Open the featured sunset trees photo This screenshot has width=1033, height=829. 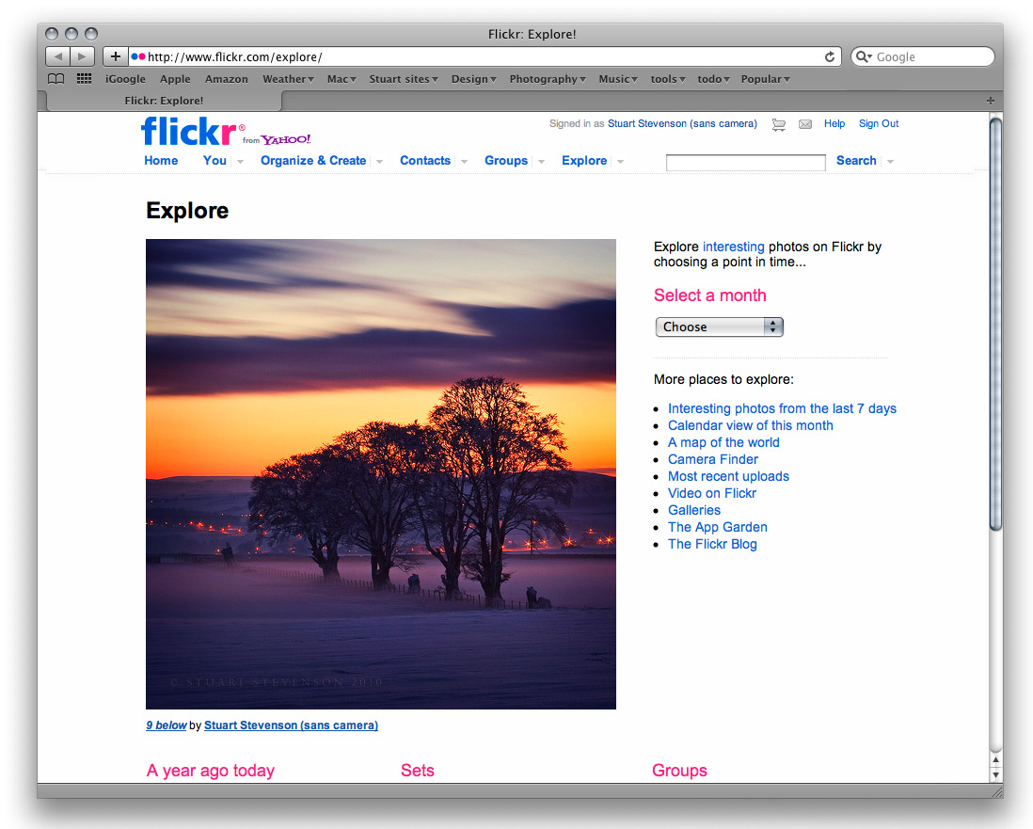(x=380, y=473)
